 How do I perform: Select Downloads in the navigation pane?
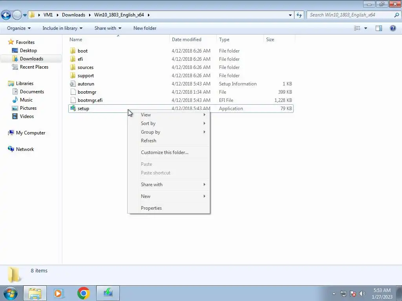tap(31, 59)
